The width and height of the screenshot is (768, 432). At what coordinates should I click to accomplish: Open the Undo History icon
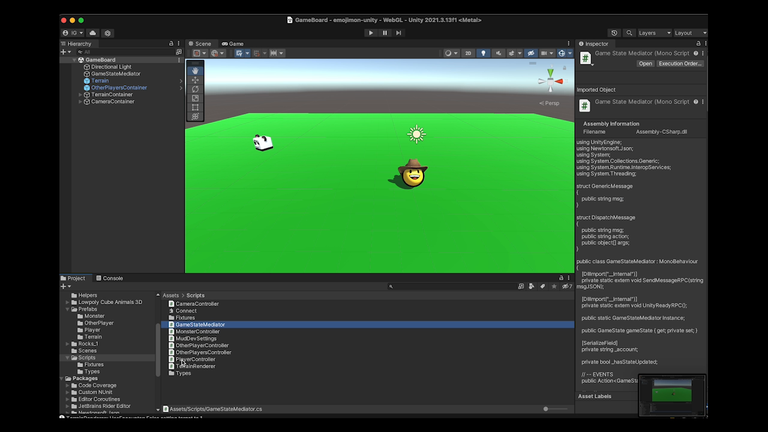614,33
